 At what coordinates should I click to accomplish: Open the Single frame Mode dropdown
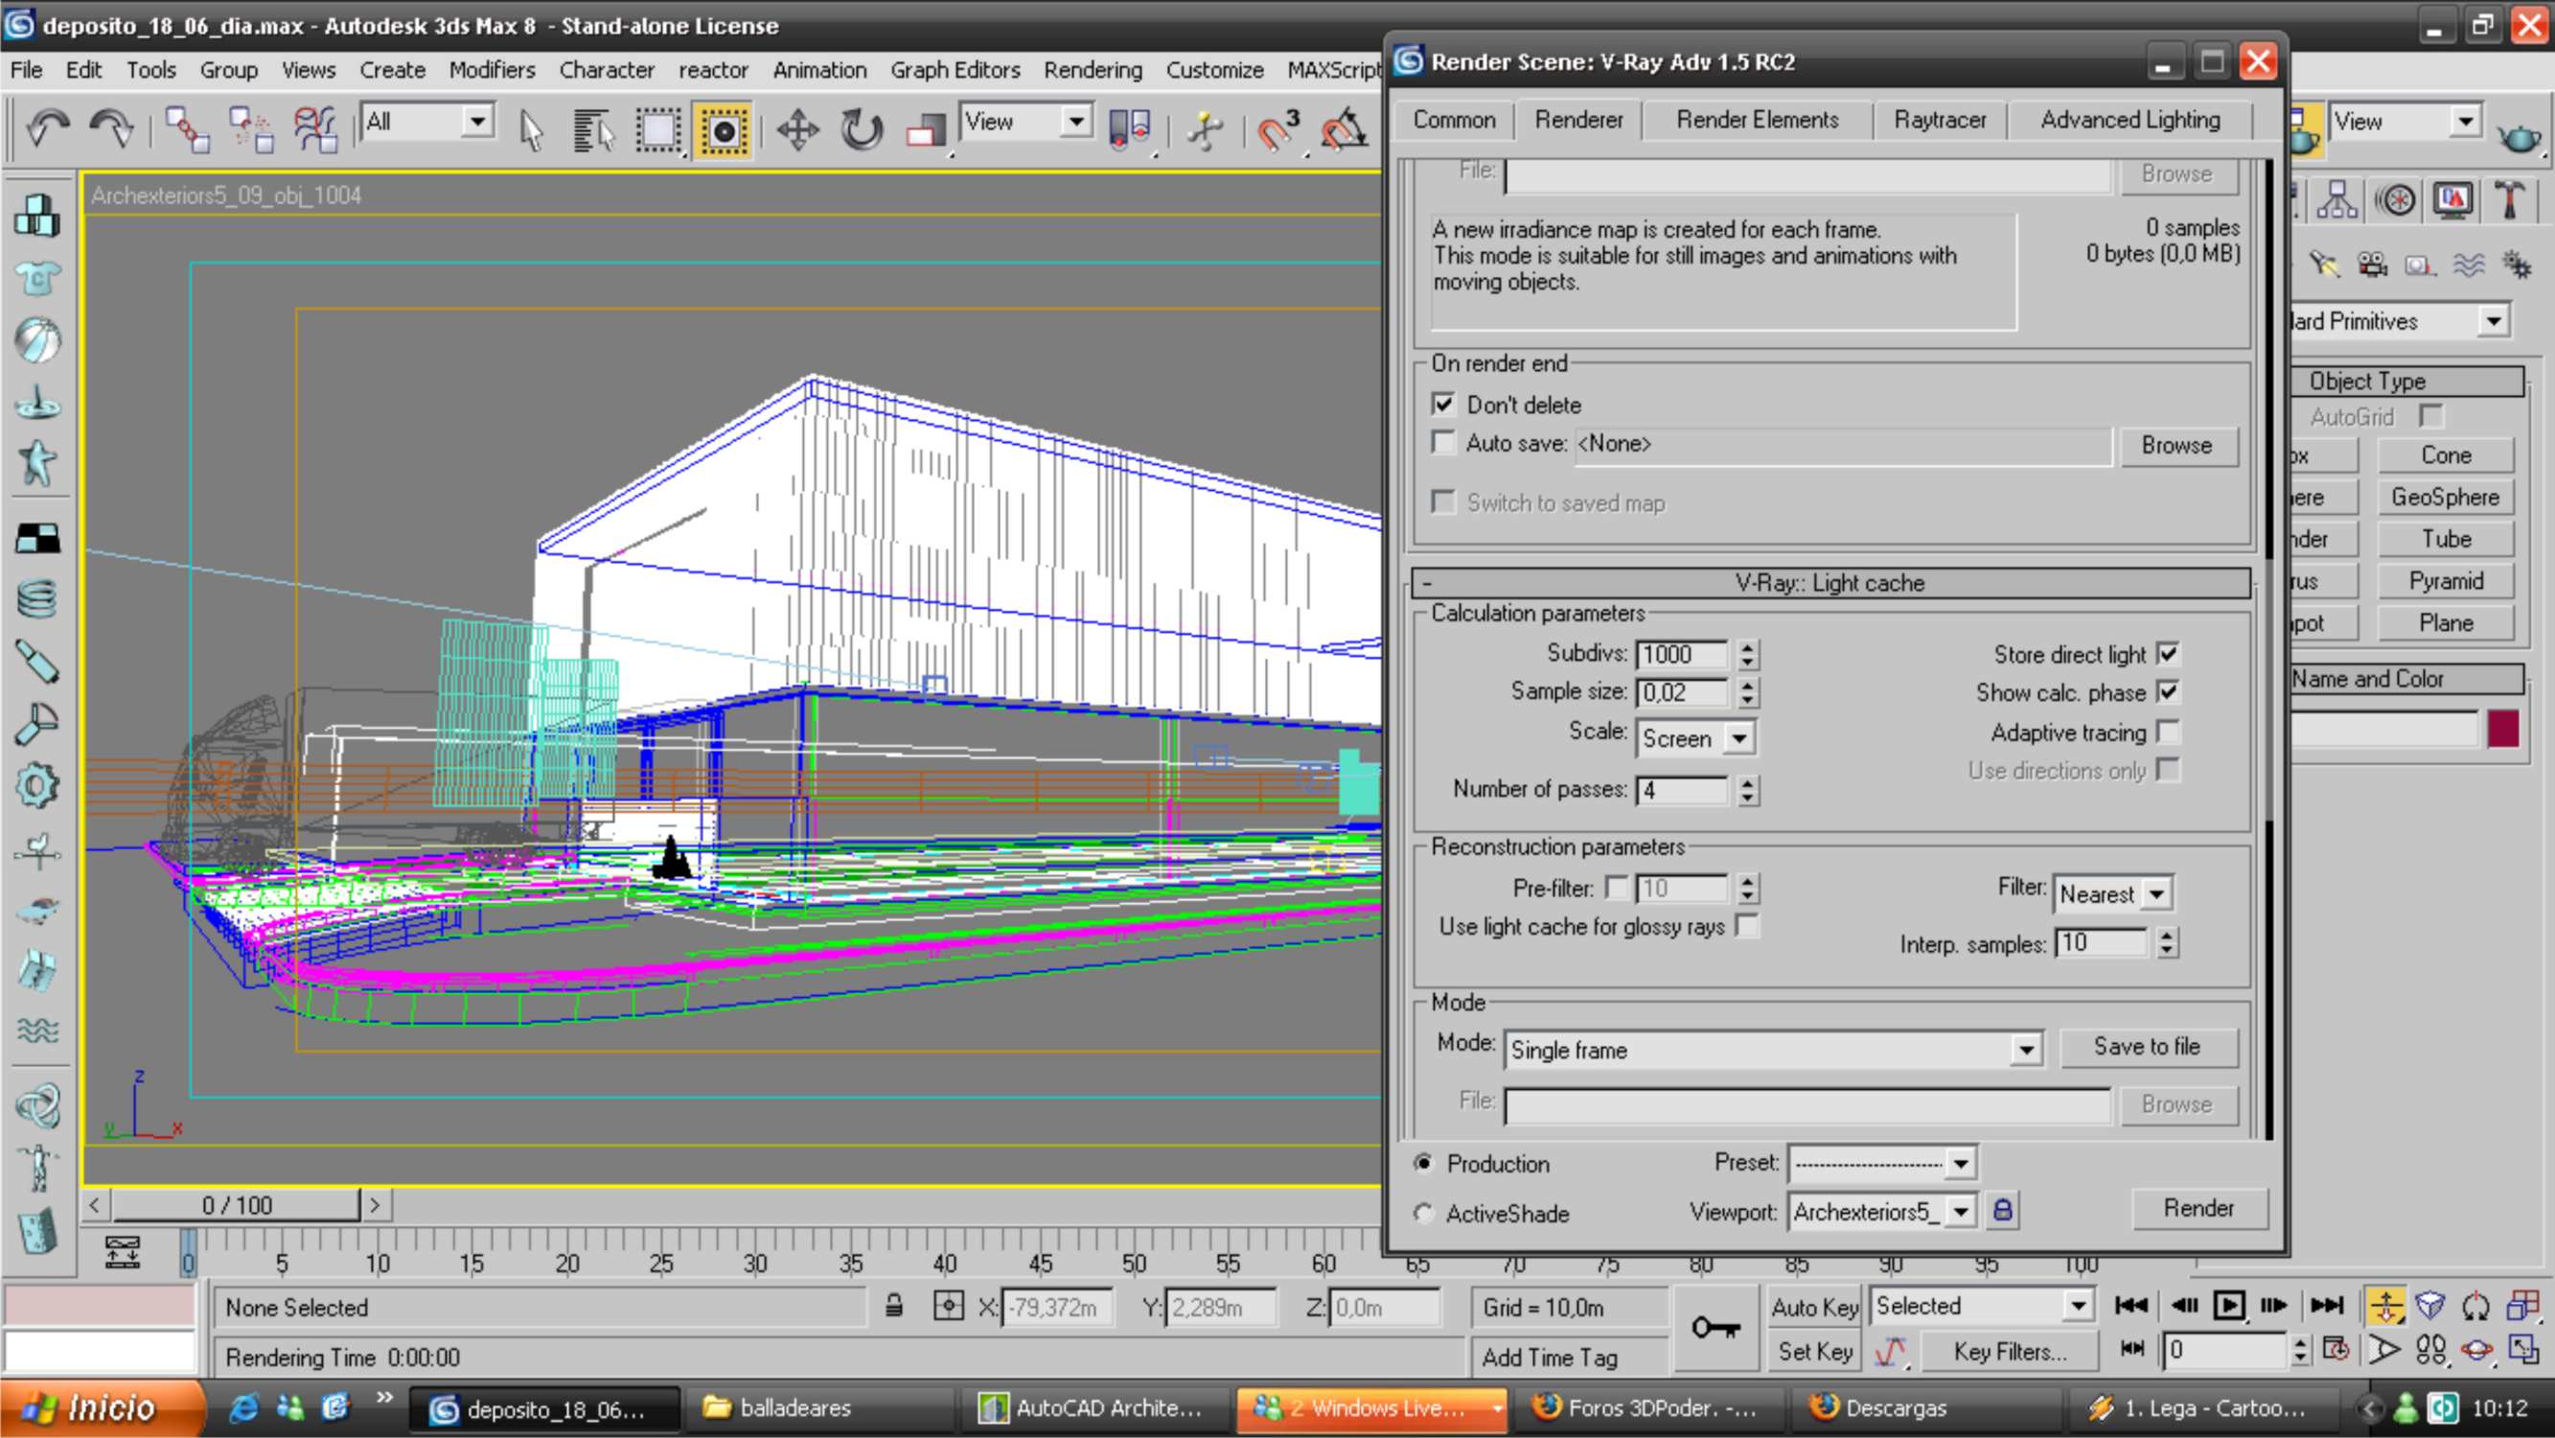(x=2024, y=1049)
